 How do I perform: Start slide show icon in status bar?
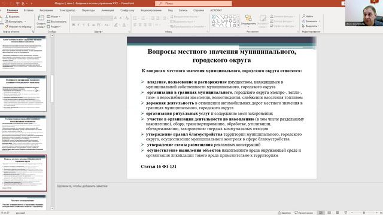point(346,213)
